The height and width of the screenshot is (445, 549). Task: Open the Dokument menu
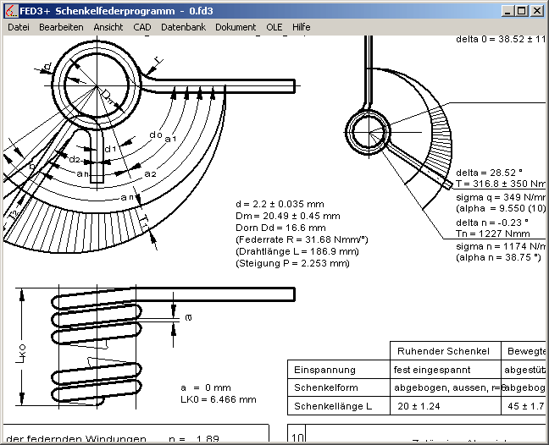click(x=236, y=27)
